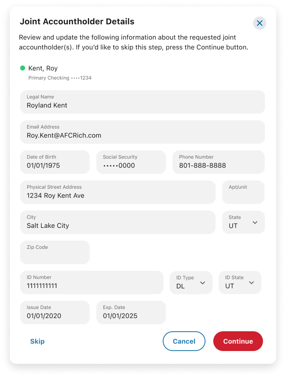Screen dimensions: 286x377
Task: Open the ID State dropdown
Action: coord(240,283)
